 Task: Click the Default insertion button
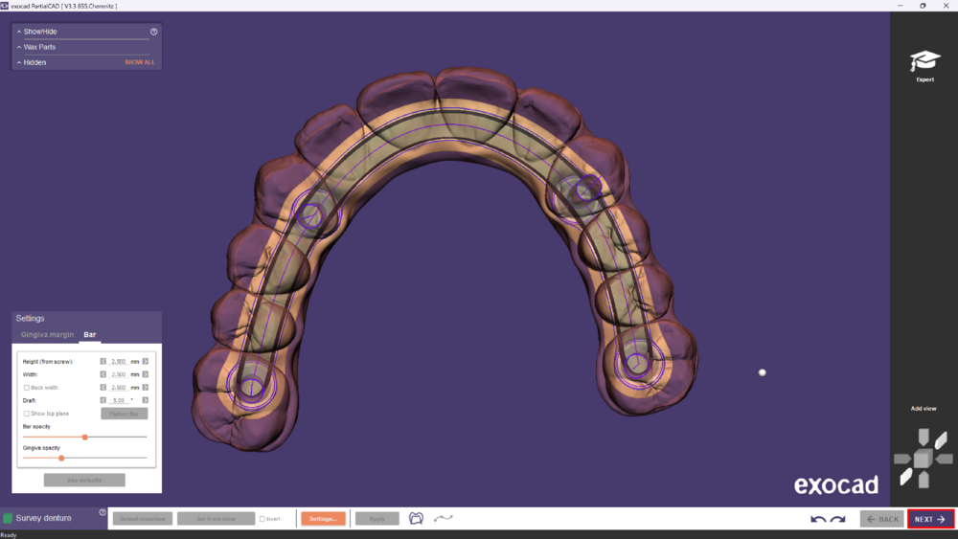(143, 519)
